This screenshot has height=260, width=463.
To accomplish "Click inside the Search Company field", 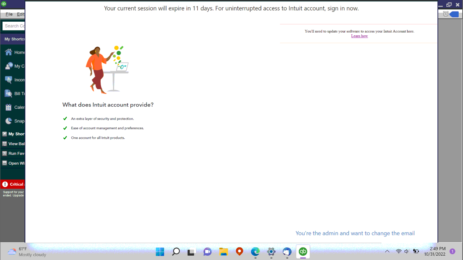I will 13,26.
